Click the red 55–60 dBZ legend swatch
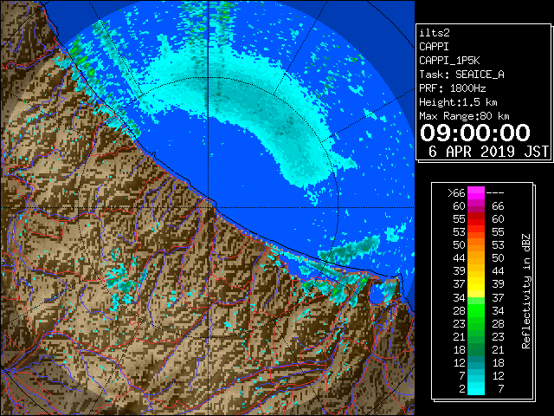 coord(476,219)
